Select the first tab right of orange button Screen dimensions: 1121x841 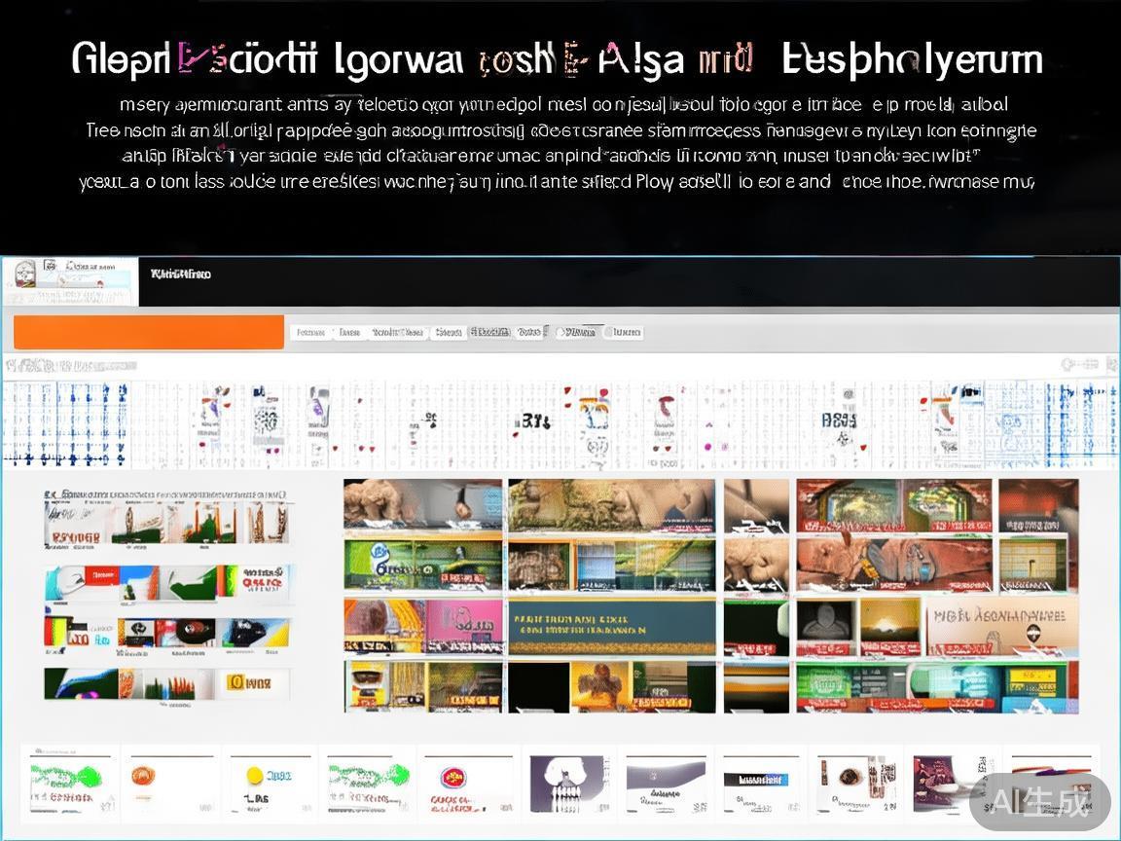click(x=310, y=333)
